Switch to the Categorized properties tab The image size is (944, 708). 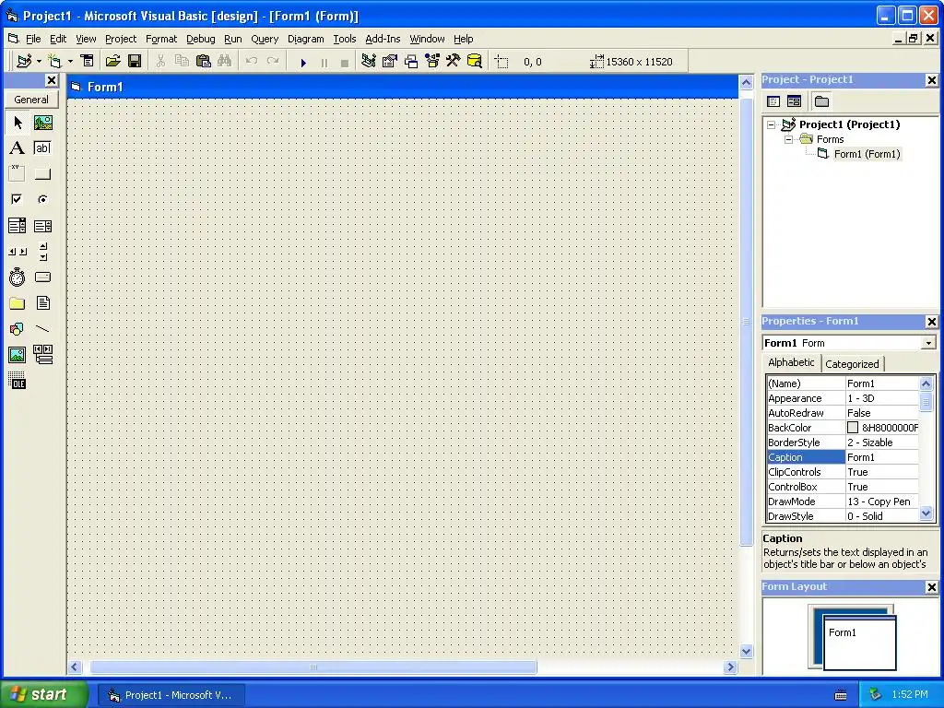coord(852,363)
